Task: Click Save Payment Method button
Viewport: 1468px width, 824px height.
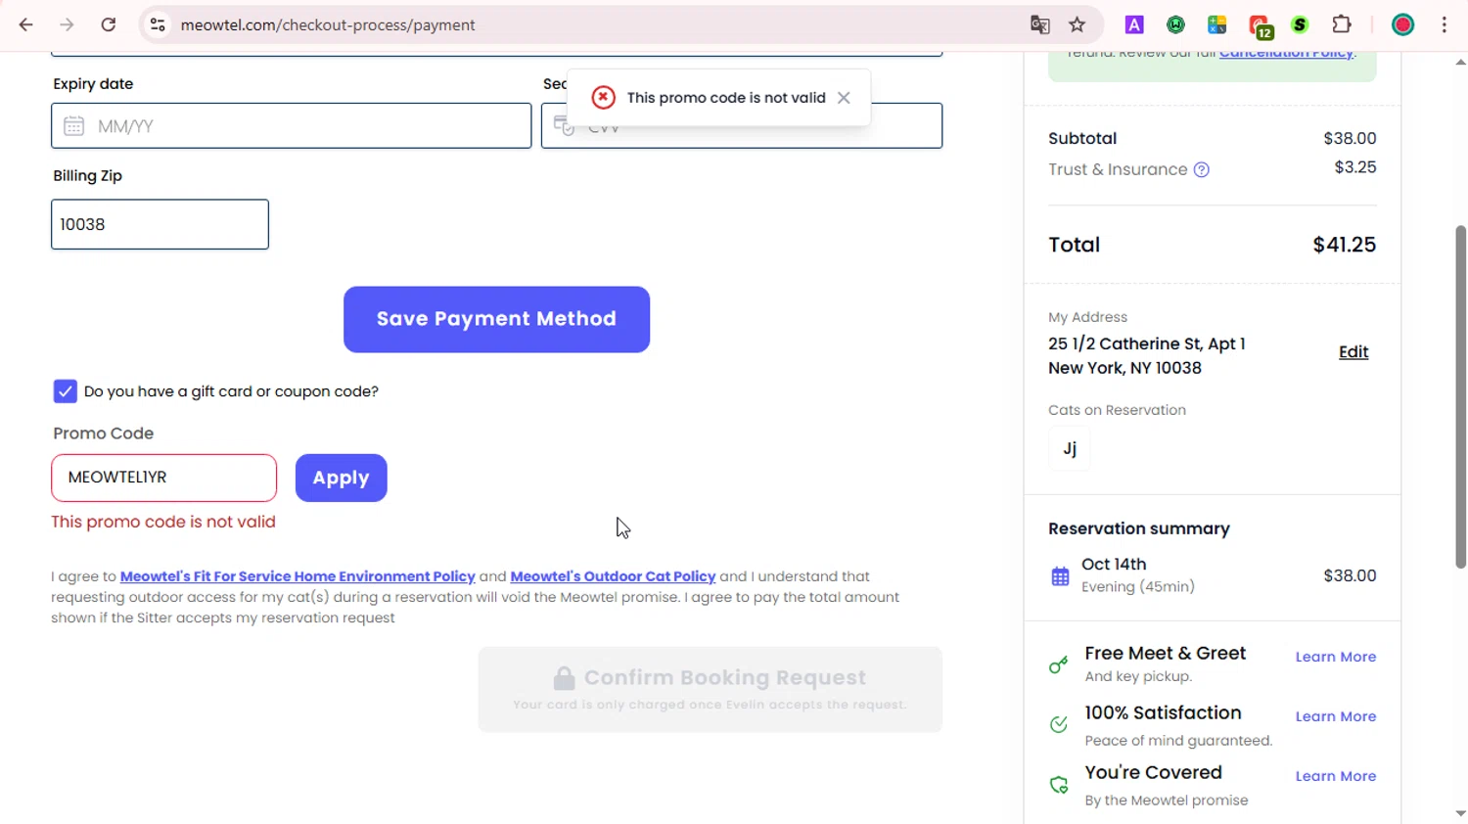Action: coord(496,319)
